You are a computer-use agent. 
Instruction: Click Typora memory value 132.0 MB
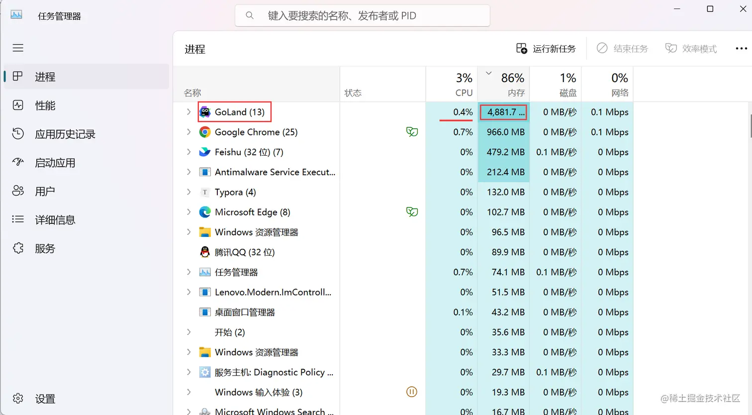coord(506,192)
